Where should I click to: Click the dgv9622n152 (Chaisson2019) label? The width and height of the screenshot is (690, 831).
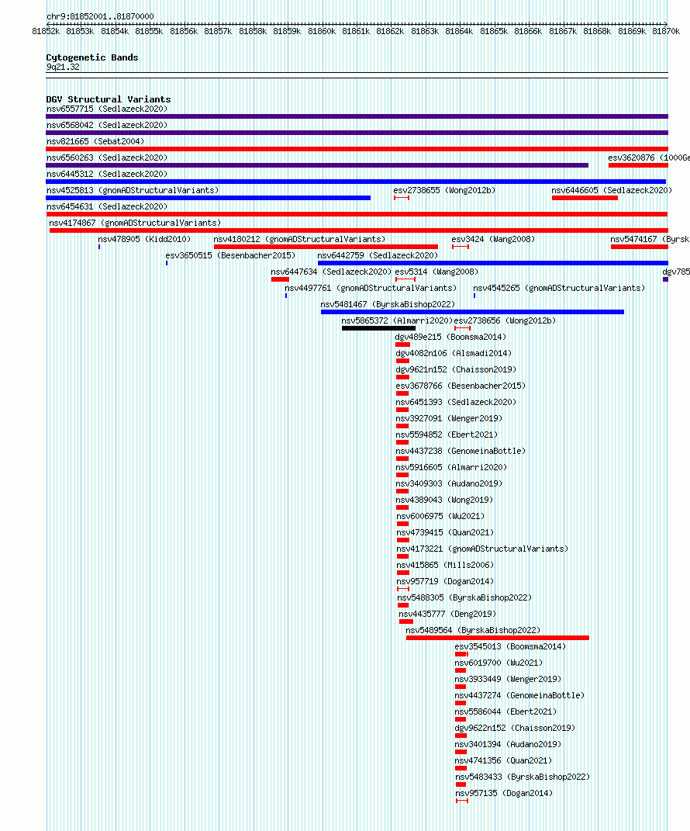[x=515, y=728]
